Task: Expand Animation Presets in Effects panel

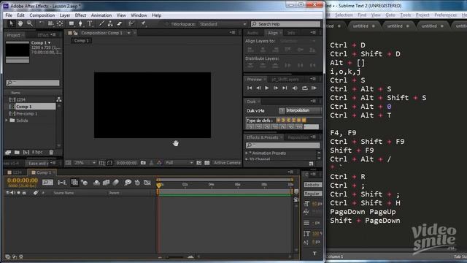Action: tap(247, 153)
